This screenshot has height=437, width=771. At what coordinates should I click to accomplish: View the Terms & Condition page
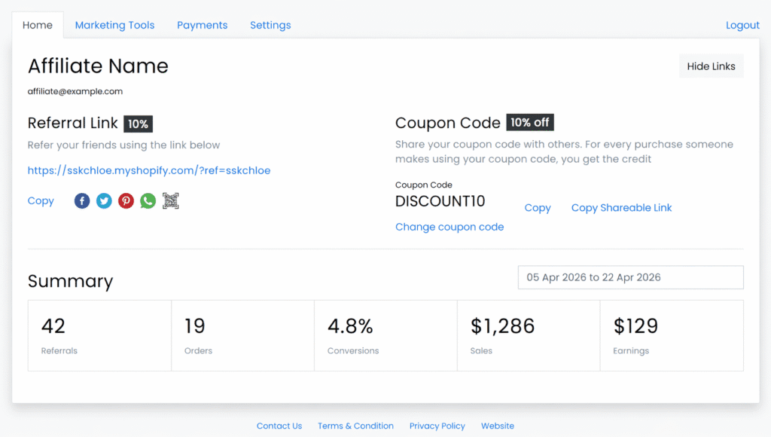pos(355,426)
